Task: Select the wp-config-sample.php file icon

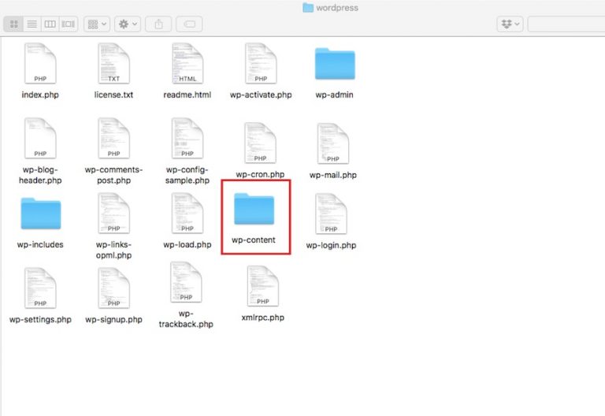Action: click(x=187, y=138)
